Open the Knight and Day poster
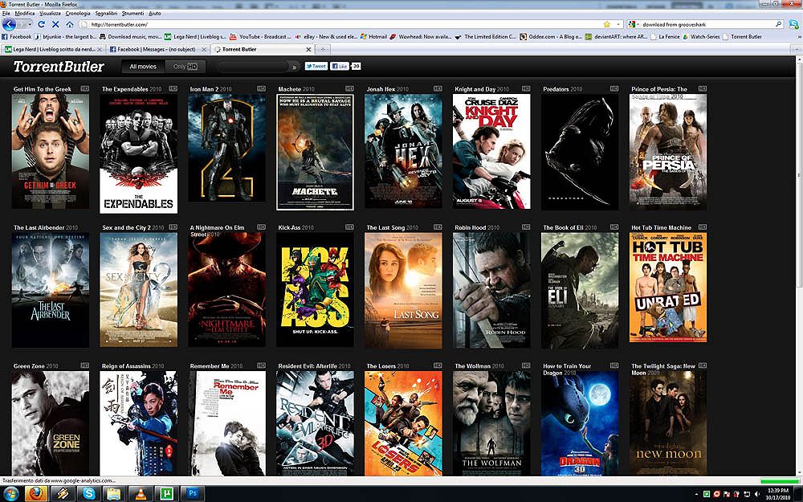Viewport: 803px width, 502px height. click(491, 152)
